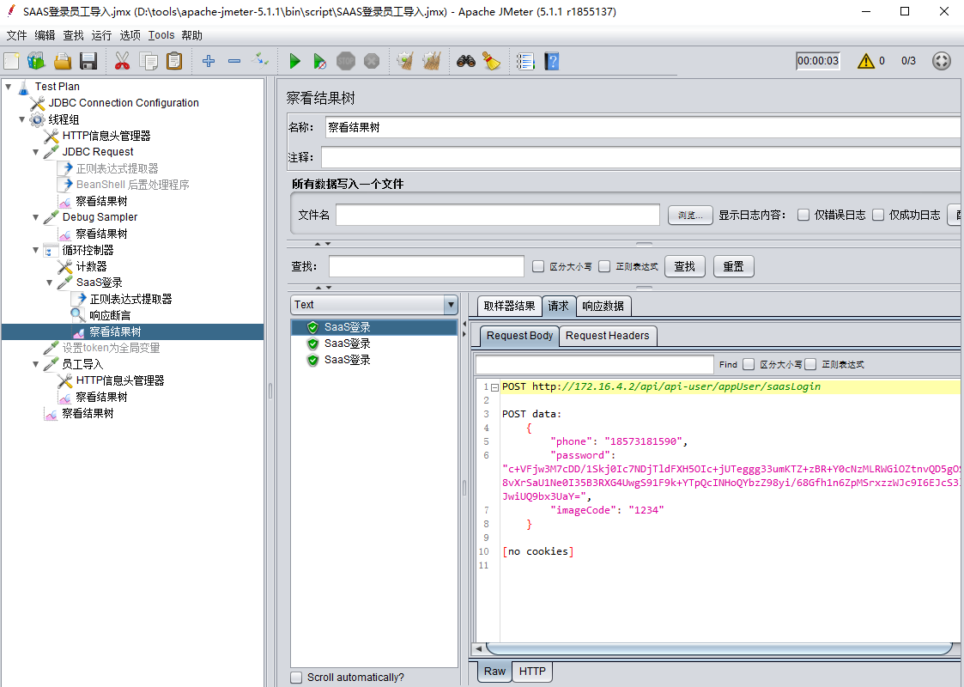This screenshot has height=687, width=964.
Task: Collapse the Debug Sampler node
Action: click(x=36, y=217)
